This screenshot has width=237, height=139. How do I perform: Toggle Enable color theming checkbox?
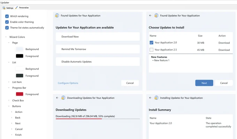[7, 22]
